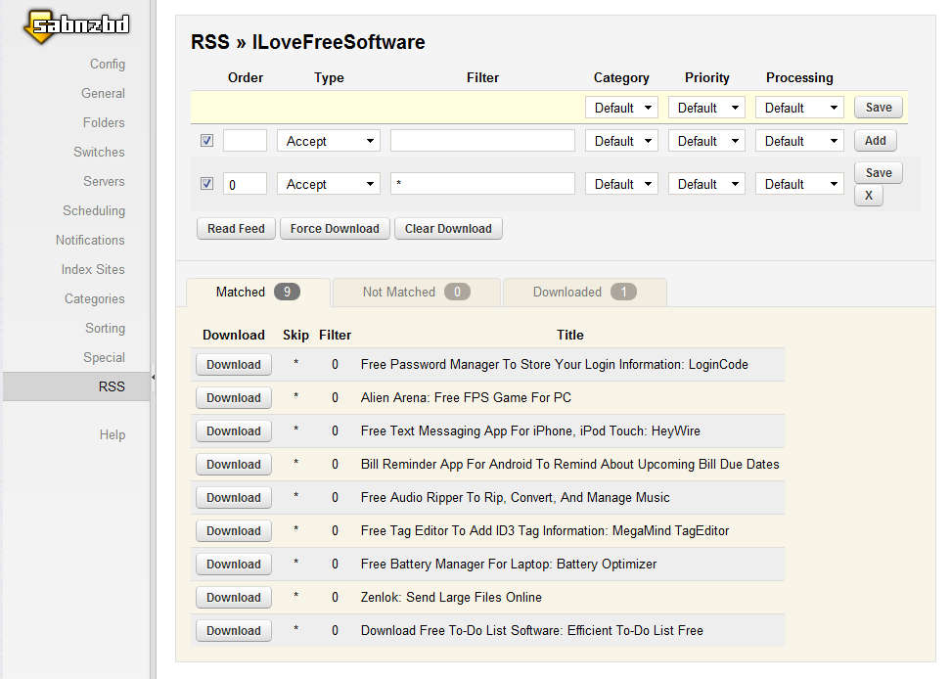Delete the filter with the X button

point(867,196)
